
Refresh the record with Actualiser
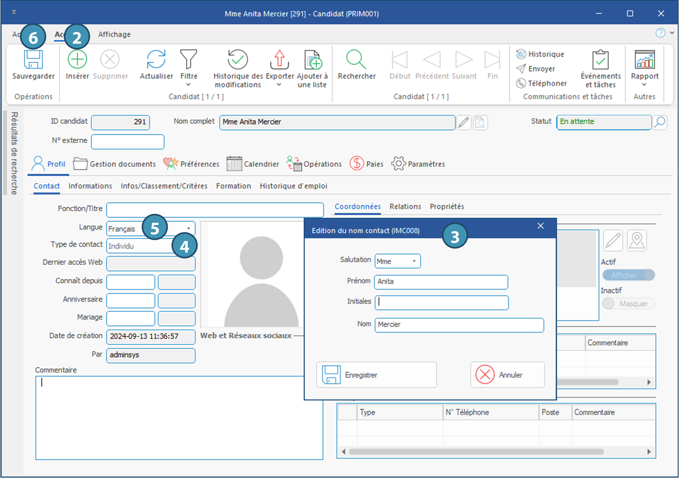(156, 60)
